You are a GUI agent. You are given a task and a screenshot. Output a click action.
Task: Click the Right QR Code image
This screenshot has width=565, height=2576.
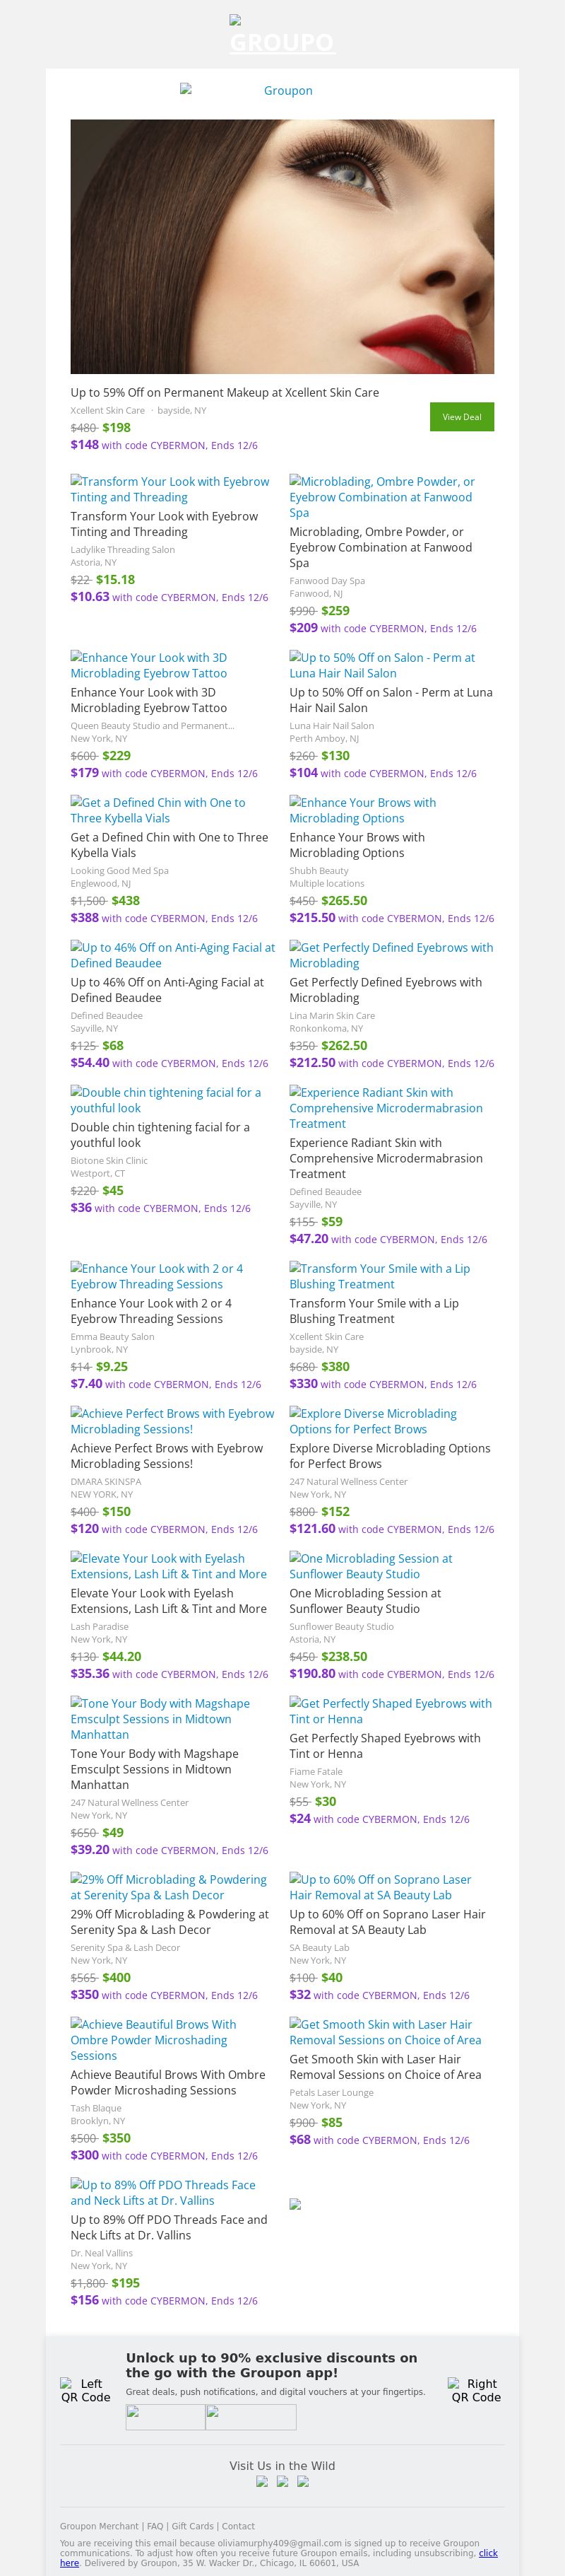coord(475,2390)
